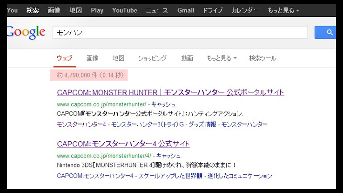Open the グッズ情報 sitelink
The height and width of the screenshot is (193, 343).
pos(202,124)
